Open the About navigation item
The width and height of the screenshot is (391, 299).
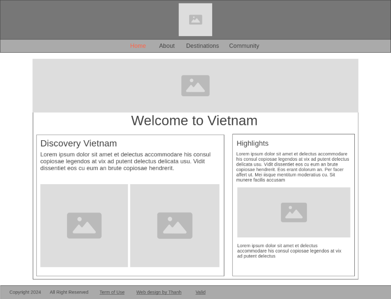167,45
